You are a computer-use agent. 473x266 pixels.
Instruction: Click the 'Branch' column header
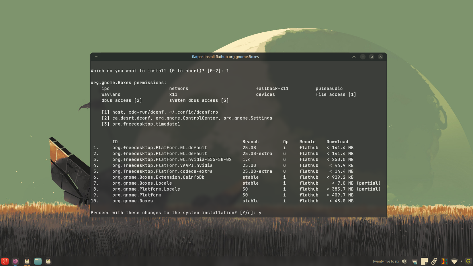(x=251, y=142)
